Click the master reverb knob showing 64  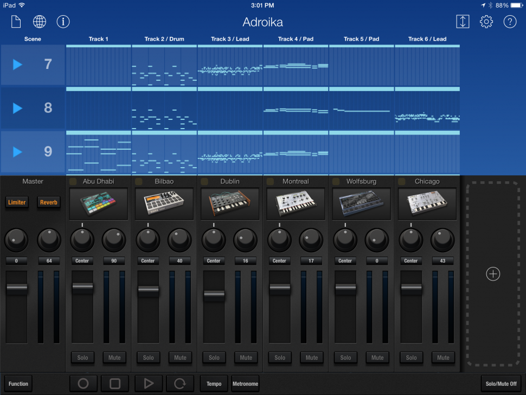pos(49,240)
